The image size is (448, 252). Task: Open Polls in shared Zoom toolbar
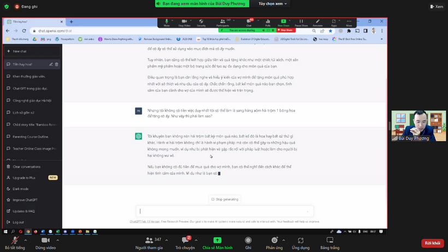268,23
